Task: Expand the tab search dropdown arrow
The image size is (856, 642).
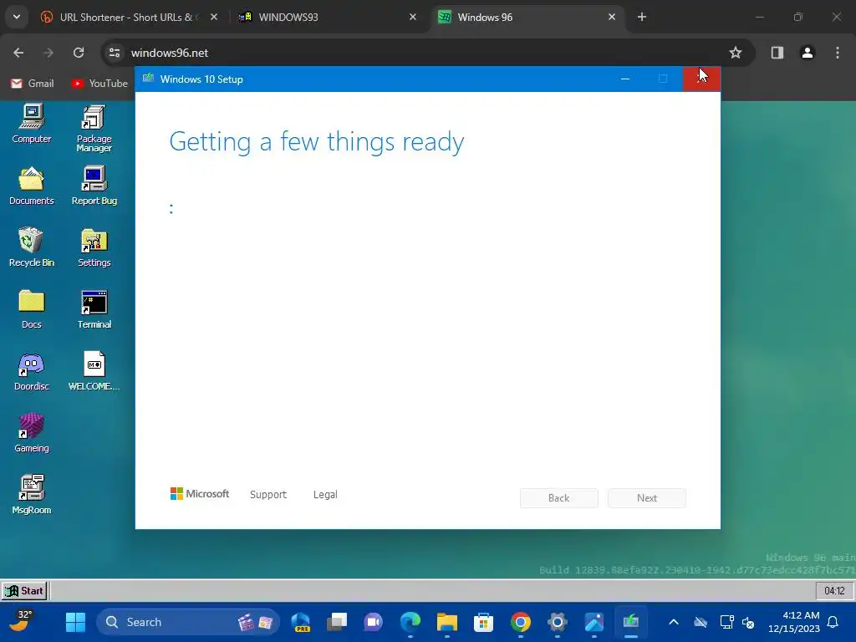Action: point(17,18)
